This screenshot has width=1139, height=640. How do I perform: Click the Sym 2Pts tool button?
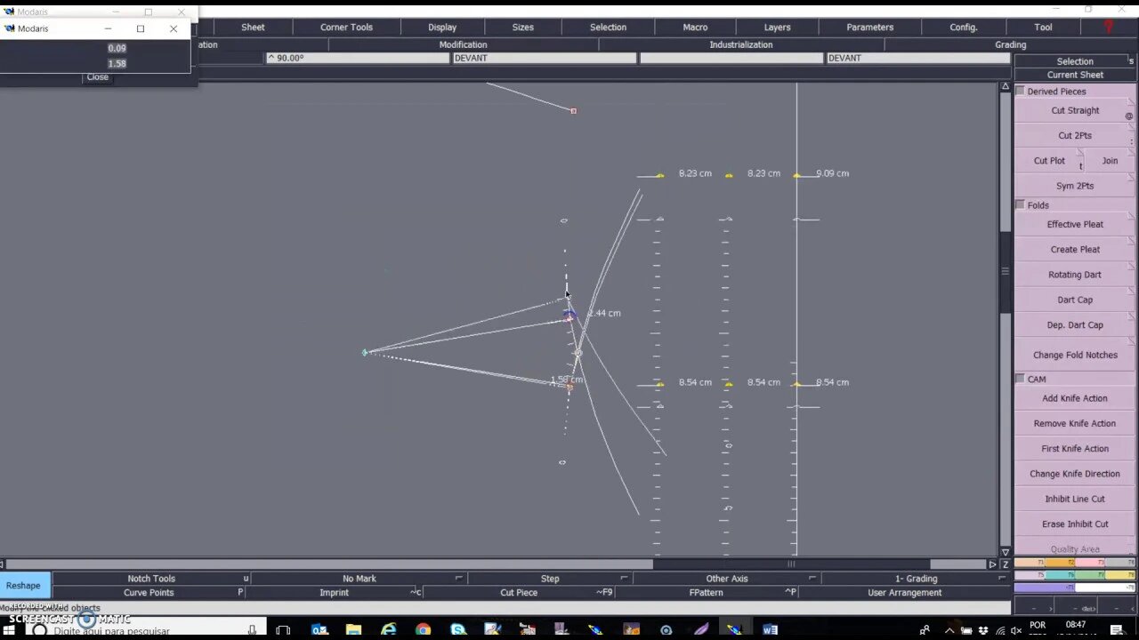(1075, 186)
